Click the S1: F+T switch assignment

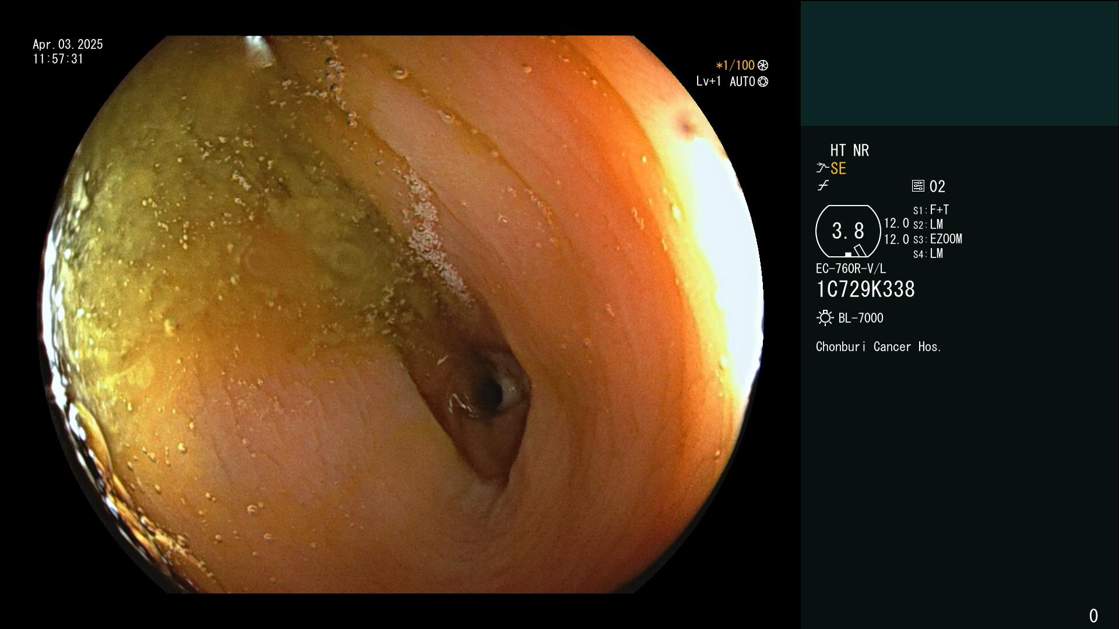tap(931, 210)
